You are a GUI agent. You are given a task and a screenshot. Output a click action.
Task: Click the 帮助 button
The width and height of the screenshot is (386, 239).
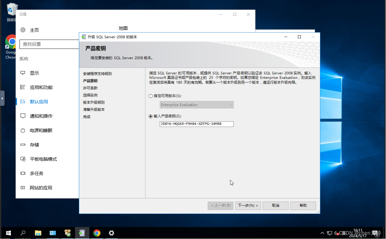303,206
